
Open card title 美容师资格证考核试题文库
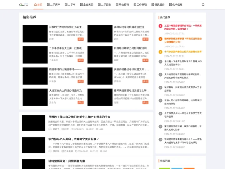tap(132, 69)
